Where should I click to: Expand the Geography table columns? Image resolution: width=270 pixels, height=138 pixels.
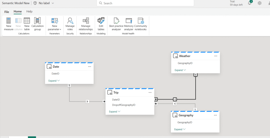[180, 129]
